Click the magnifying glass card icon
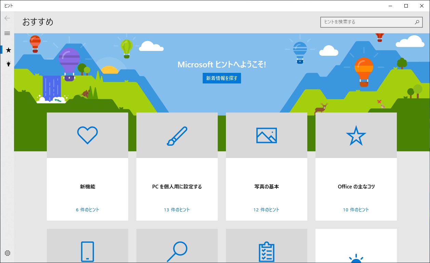430x263 pixels. coord(177,252)
